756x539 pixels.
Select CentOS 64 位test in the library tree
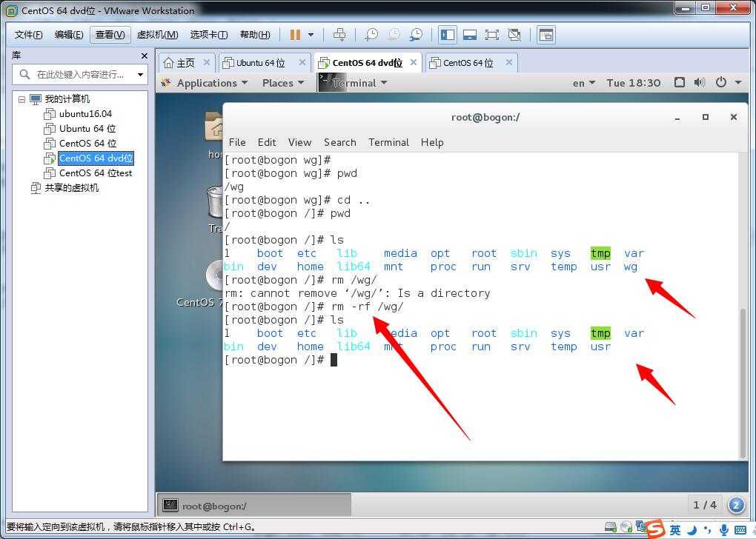tap(96, 173)
